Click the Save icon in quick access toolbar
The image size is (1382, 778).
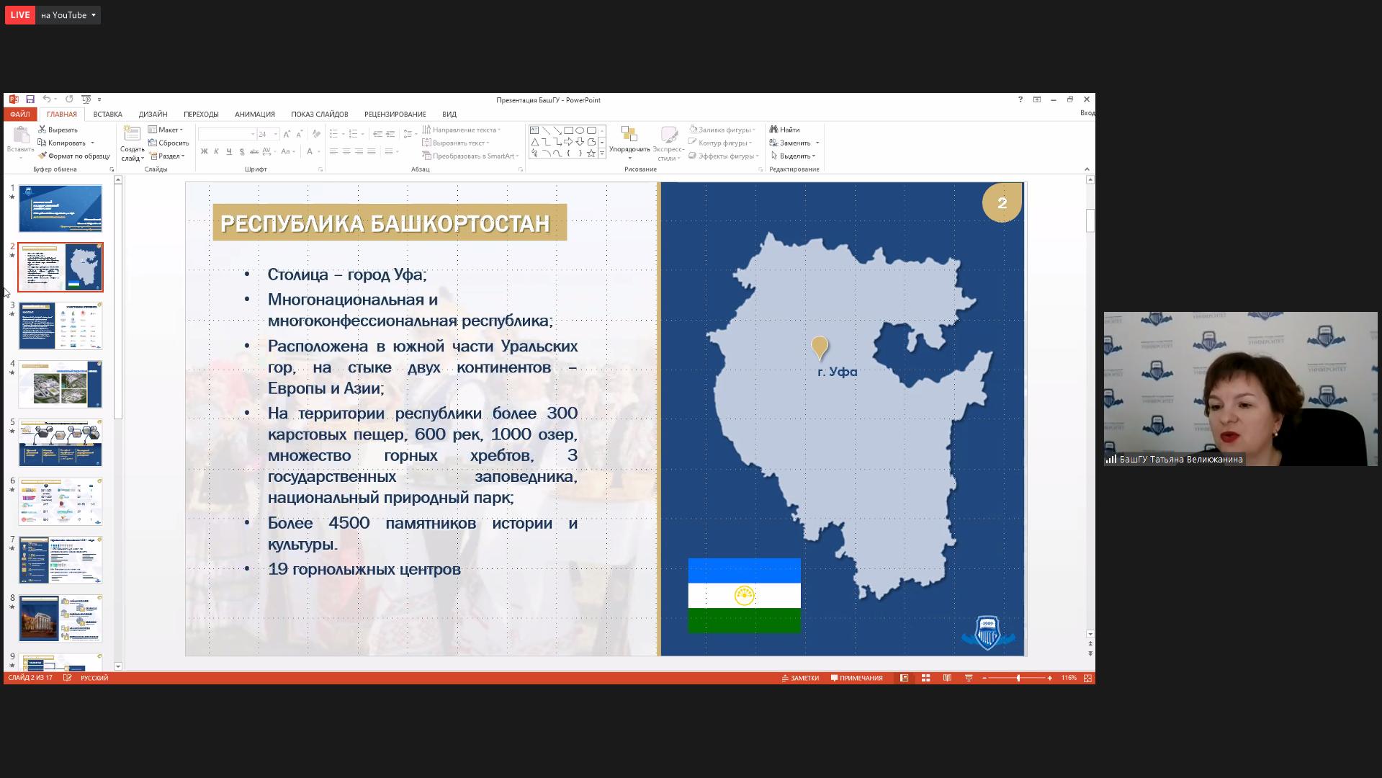click(x=30, y=99)
